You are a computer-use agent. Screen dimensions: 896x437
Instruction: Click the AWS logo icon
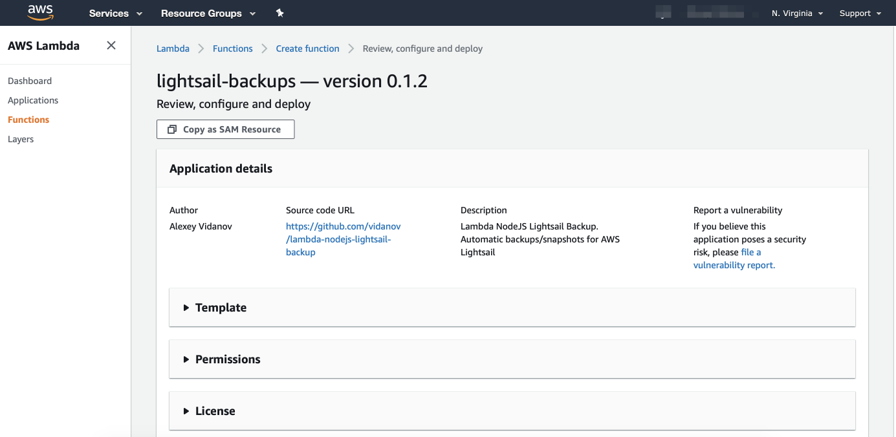coord(40,12)
